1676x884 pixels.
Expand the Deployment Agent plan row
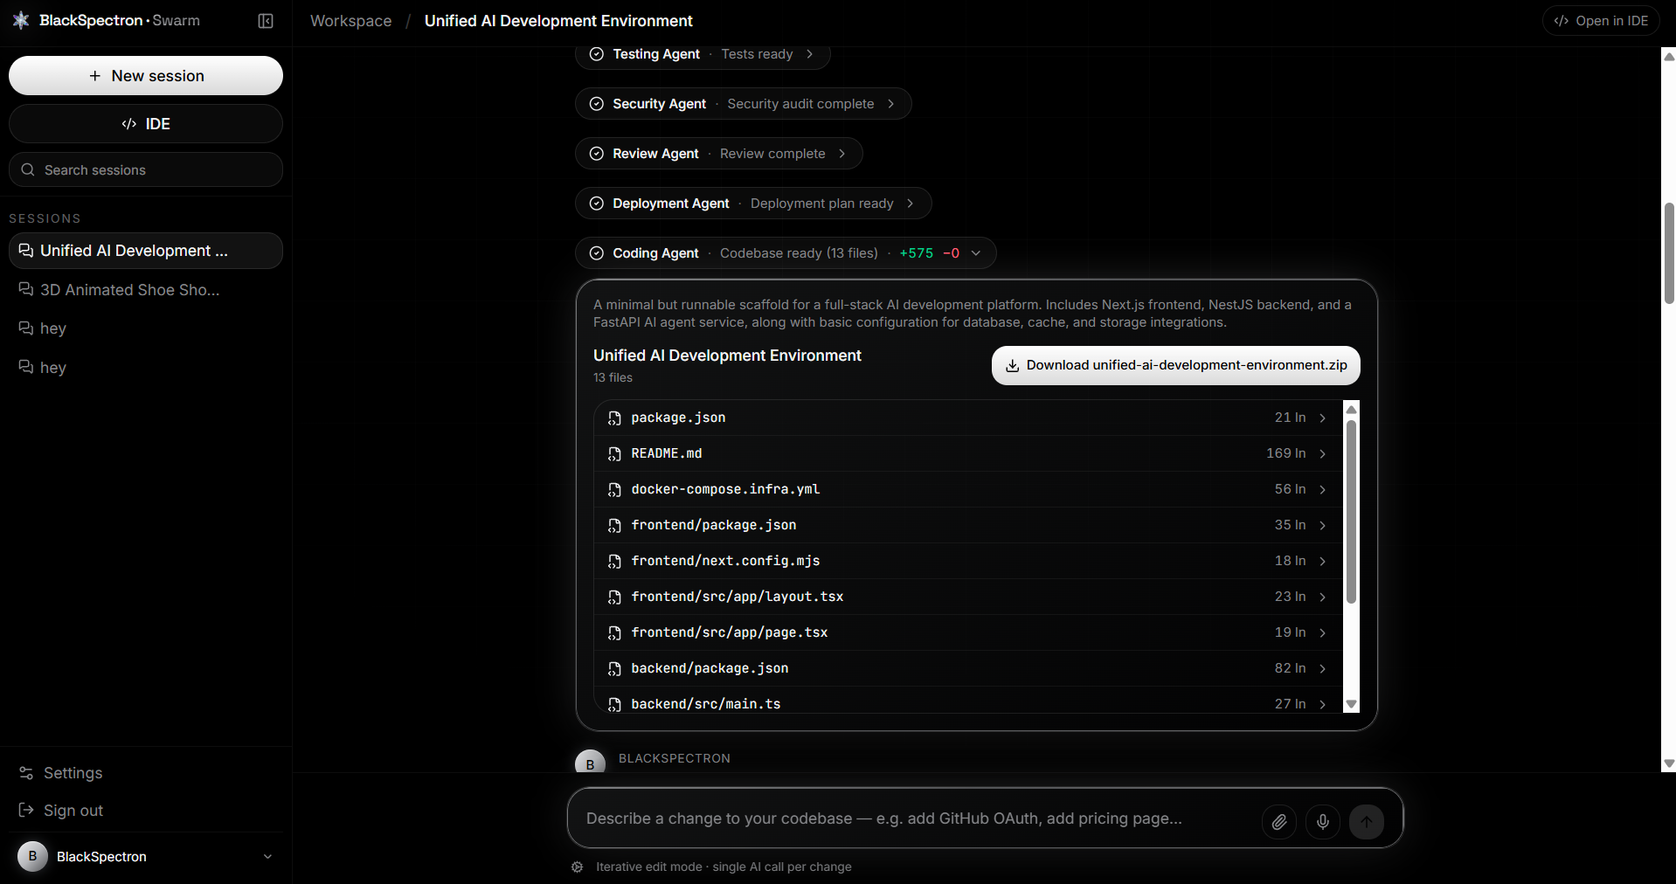(753, 204)
